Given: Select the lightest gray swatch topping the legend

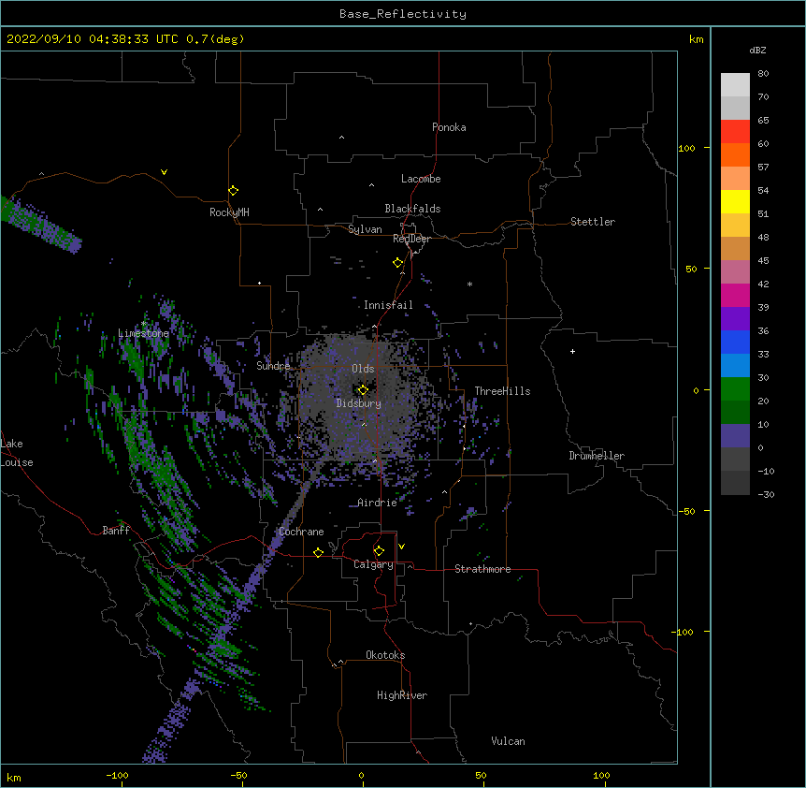Looking at the screenshot, I should tap(735, 84).
